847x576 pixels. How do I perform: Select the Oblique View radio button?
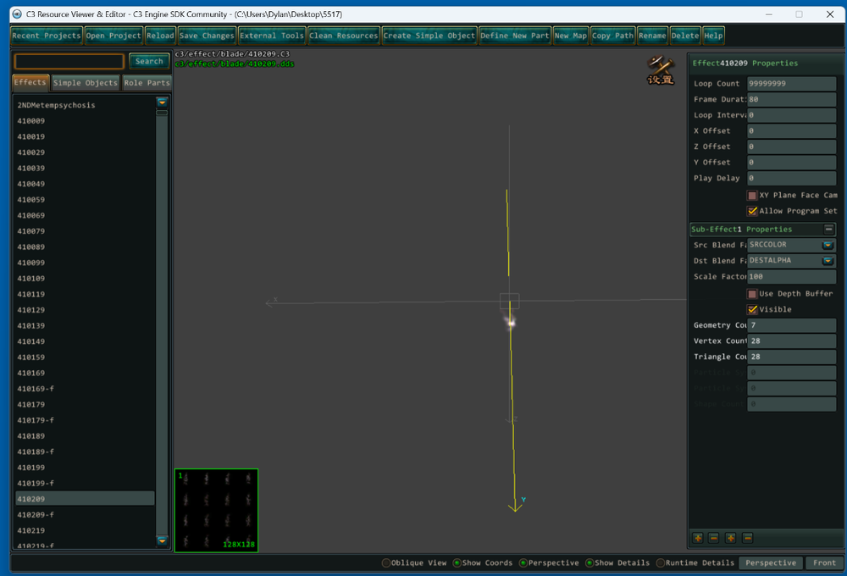coord(387,563)
